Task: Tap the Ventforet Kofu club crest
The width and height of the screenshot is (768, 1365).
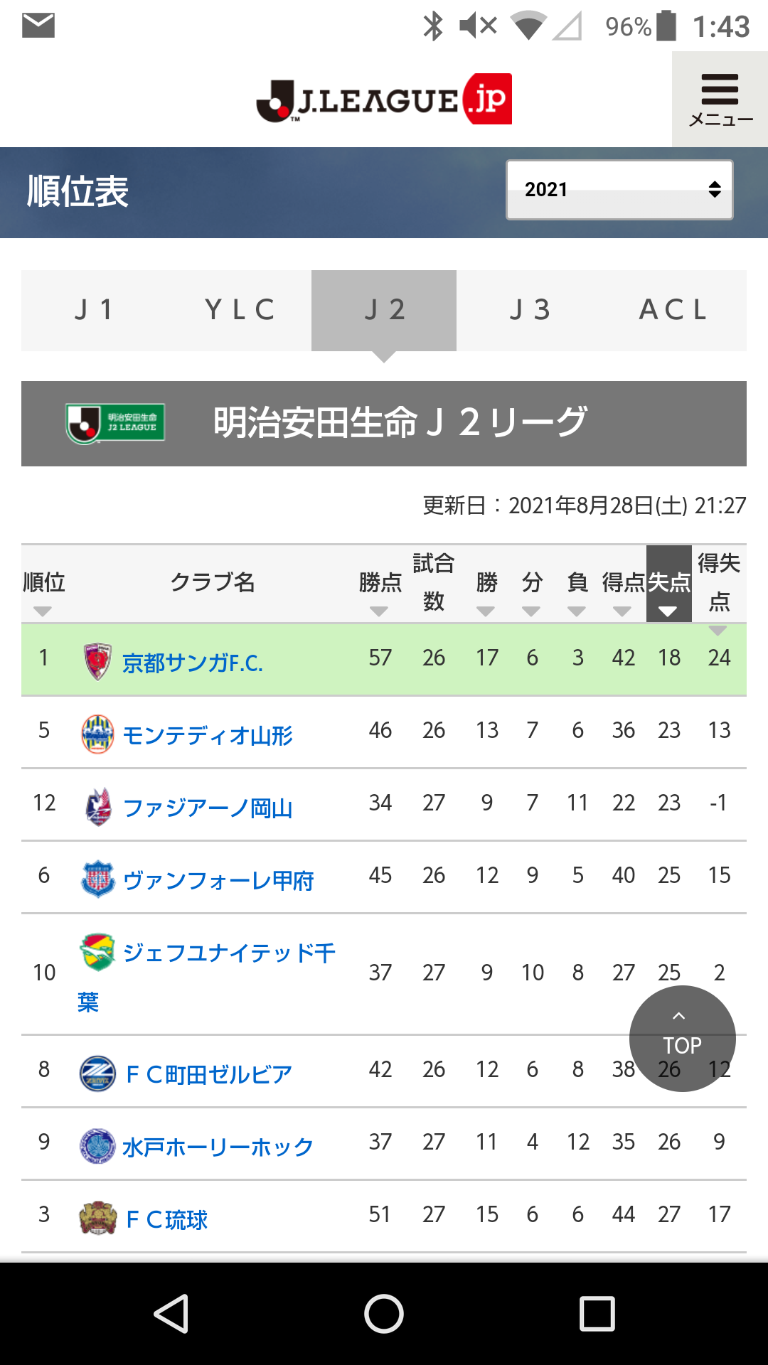Action: click(97, 879)
